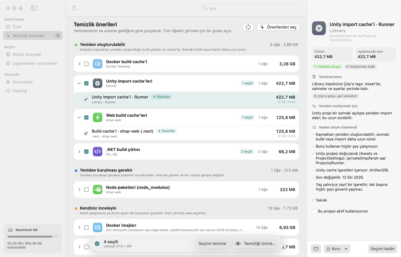
Task: Go to Uygulamalar ve projeler
Action: [x=33, y=63]
